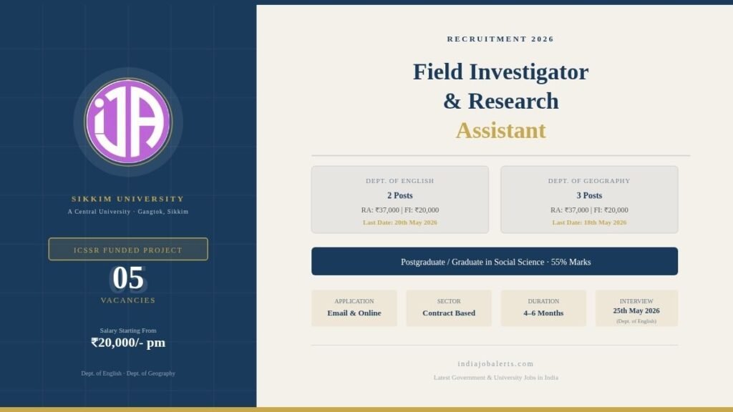Viewport: 733px width, 412px height.
Task: Click 'Last Date: 18th May 2026' text
Action: [590, 223]
